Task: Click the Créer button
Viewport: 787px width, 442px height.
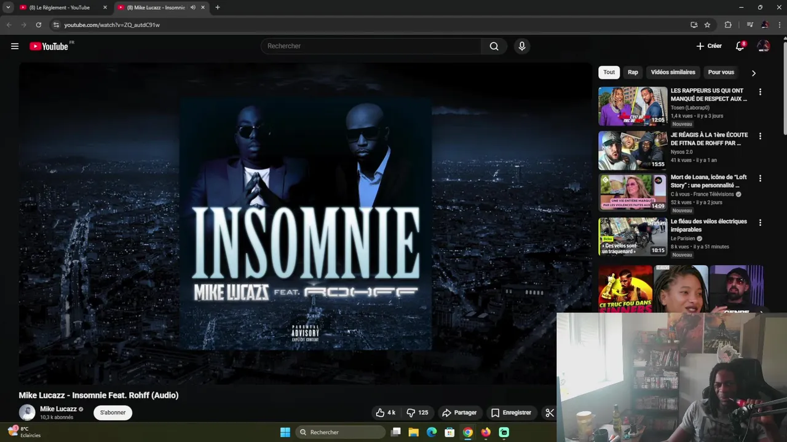Action: coord(709,46)
